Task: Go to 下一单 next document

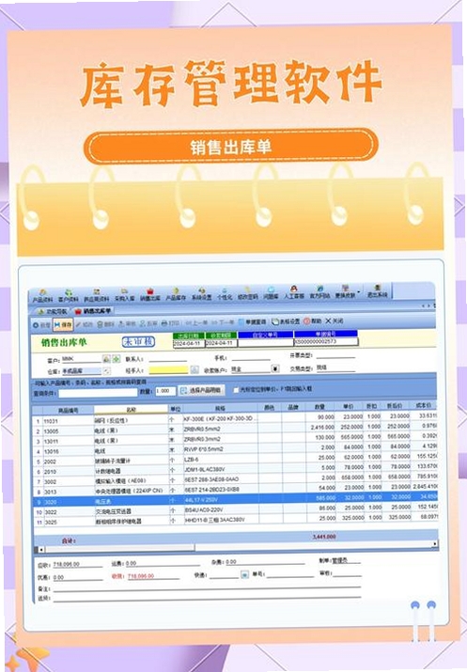Action: click(223, 322)
